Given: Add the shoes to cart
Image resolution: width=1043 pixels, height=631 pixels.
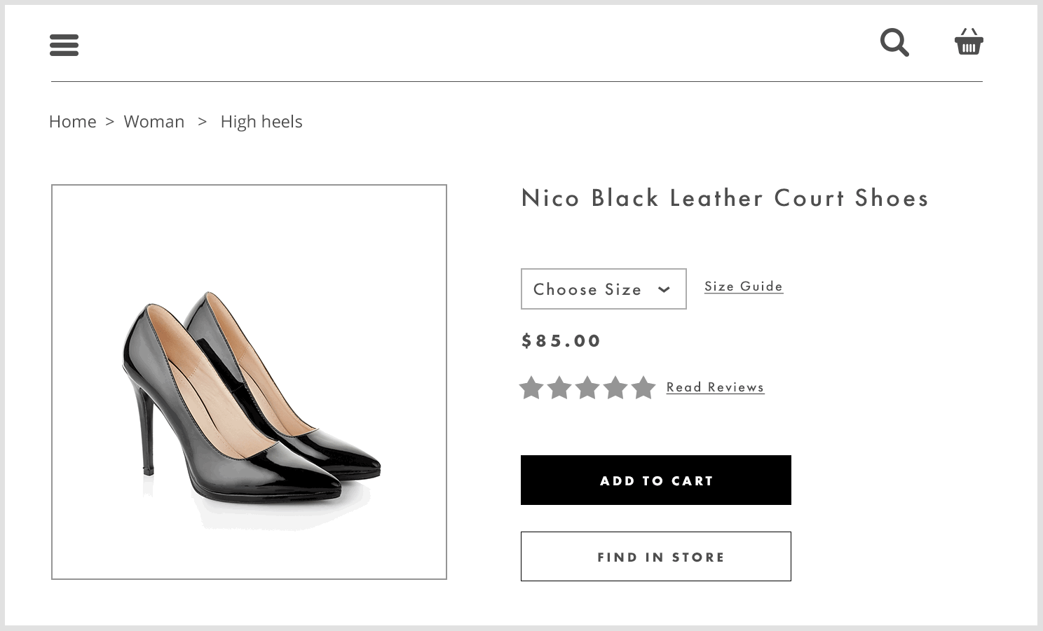Looking at the screenshot, I should [x=655, y=480].
